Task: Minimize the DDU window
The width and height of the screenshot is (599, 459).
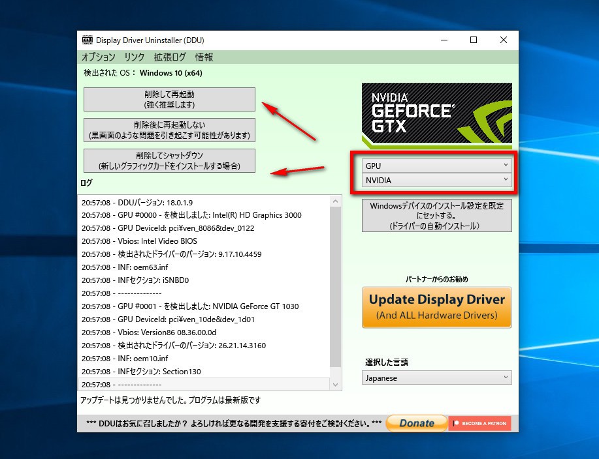Action: click(x=444, y=40)
